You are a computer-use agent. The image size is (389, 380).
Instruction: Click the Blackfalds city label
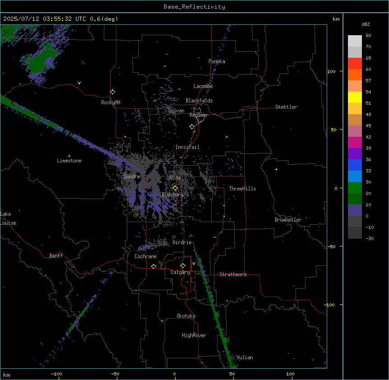pyautogui.click(x=199, y=101)
